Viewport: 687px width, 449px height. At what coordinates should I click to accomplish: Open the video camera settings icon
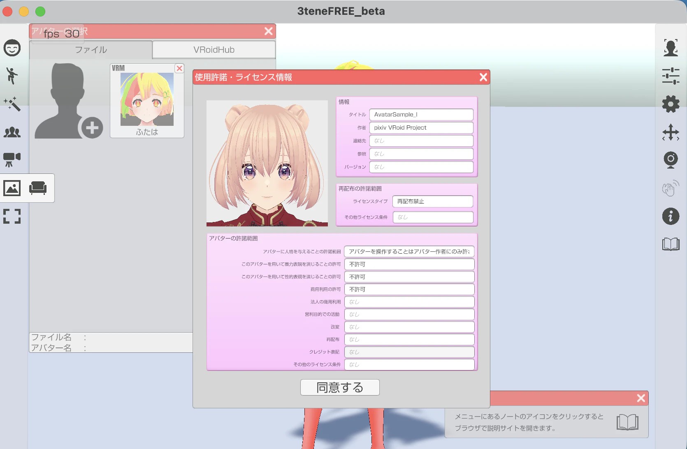tap(12, 160)
